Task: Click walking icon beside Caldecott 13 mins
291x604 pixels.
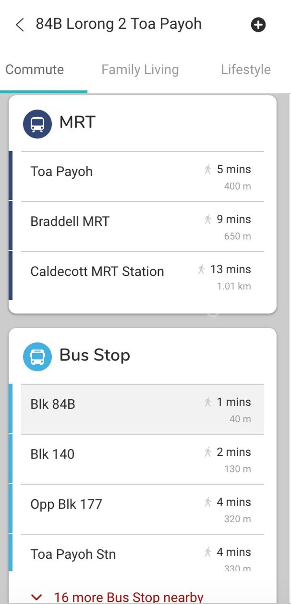Action: (x=201, y=269)
